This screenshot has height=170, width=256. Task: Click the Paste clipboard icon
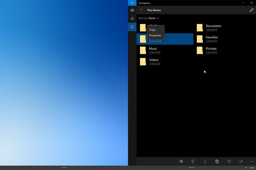click(229, 161)
